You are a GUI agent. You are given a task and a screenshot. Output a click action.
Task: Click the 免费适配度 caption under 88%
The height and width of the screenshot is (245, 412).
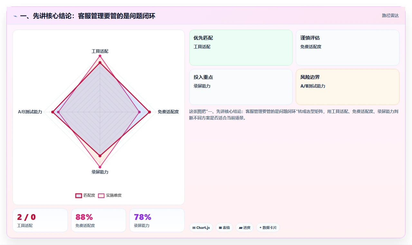click(85, 226)
